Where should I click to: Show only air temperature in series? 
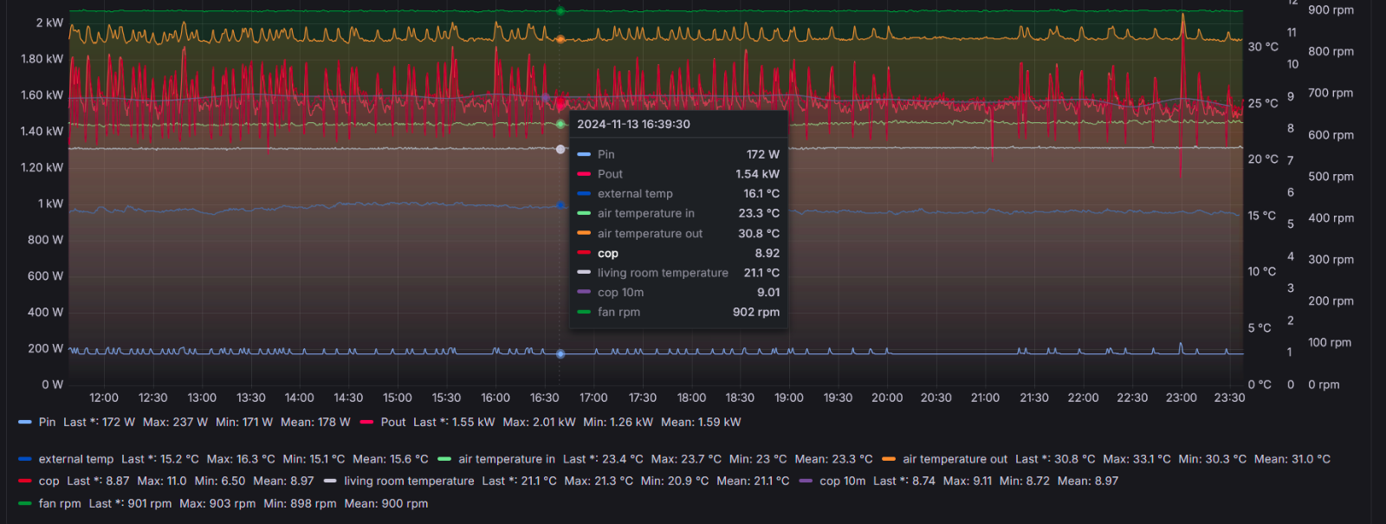(507, 459)
